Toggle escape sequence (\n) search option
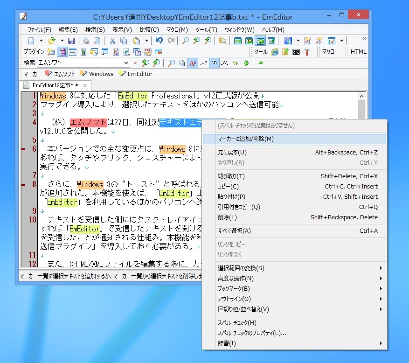This screenshot has height=363, width=409. [214, 63]
